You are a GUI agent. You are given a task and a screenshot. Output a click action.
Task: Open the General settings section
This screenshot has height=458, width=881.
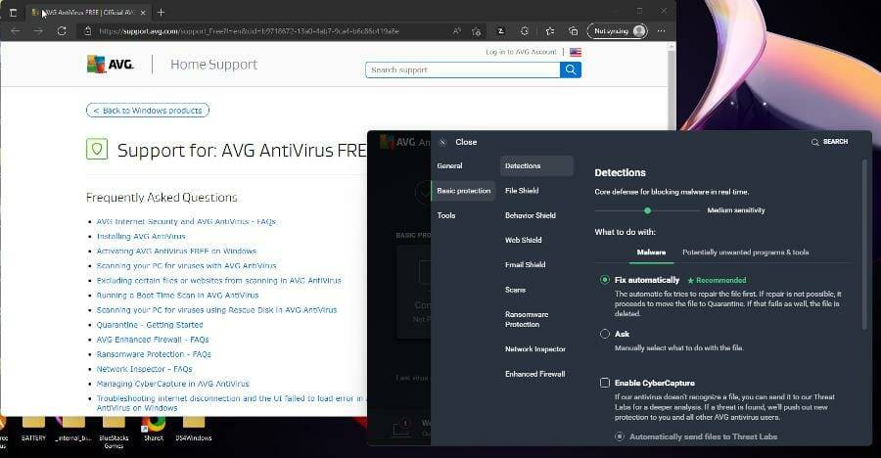tap(449, 165)
